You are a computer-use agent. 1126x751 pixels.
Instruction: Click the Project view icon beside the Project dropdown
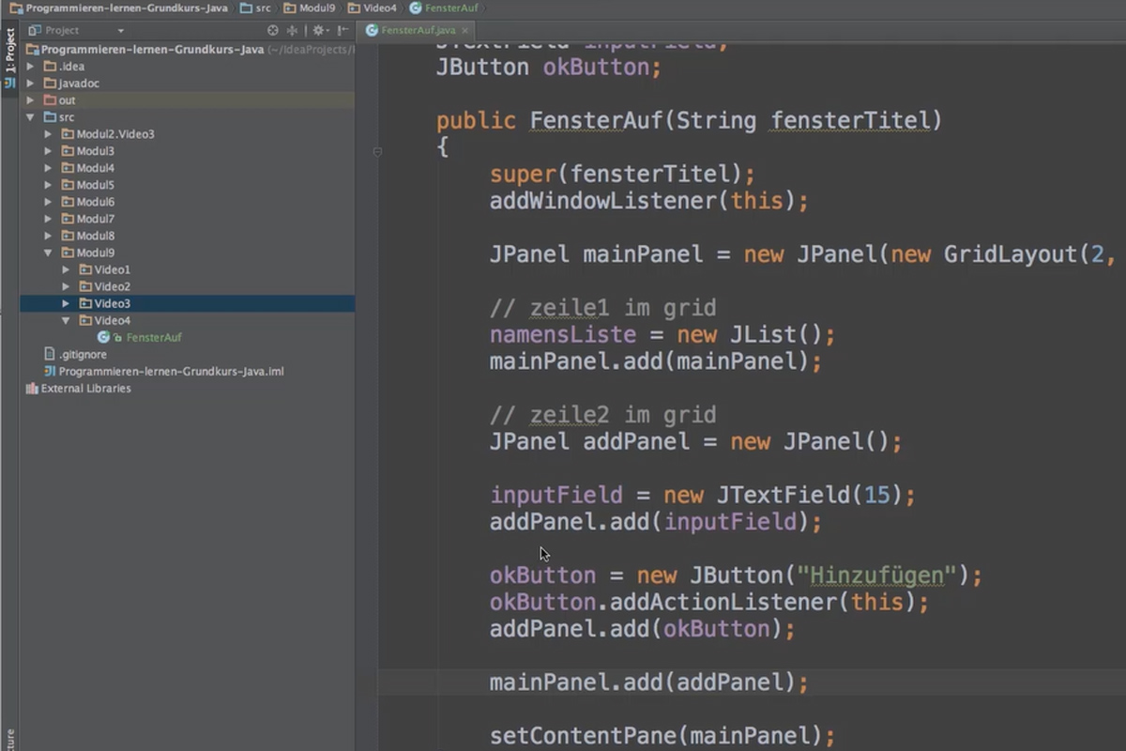[36, 30]
